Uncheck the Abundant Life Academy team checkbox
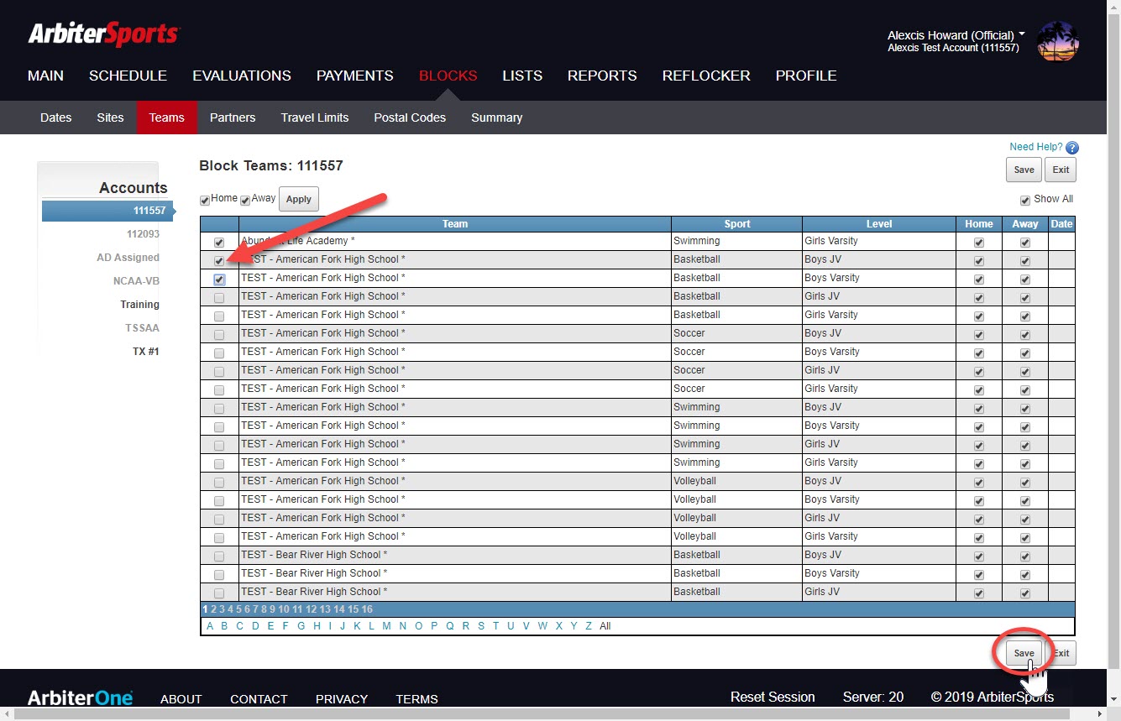The image size is (1121, 721). (219, 242)
